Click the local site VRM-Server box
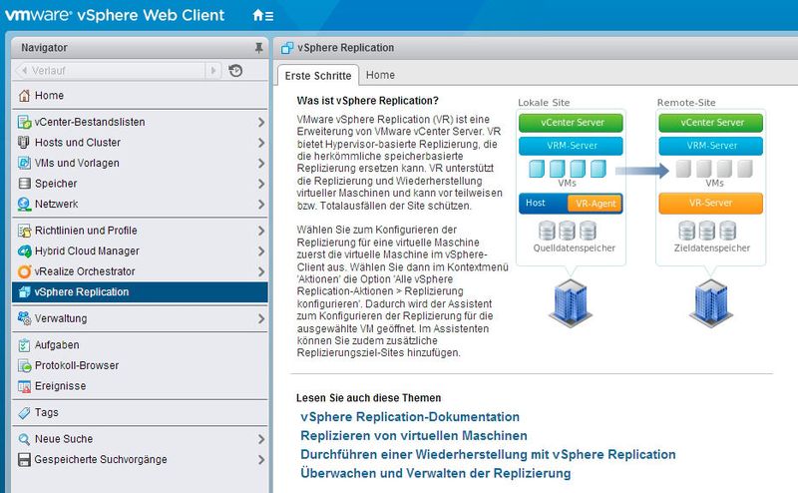 tap(571, 146)
